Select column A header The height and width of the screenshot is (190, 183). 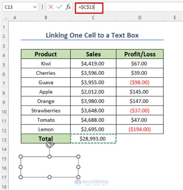click(x=15, y=18)
